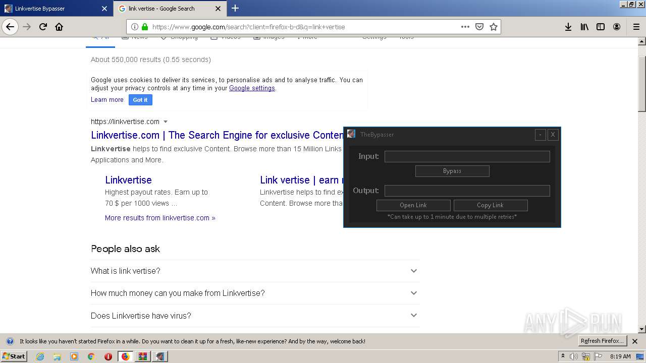Switch to TheBypasser taskbar item
Screen dimensions: 646x363
click(160, 356)
